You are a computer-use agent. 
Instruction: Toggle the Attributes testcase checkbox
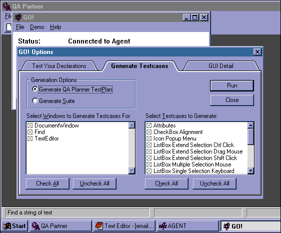point(149,125)
